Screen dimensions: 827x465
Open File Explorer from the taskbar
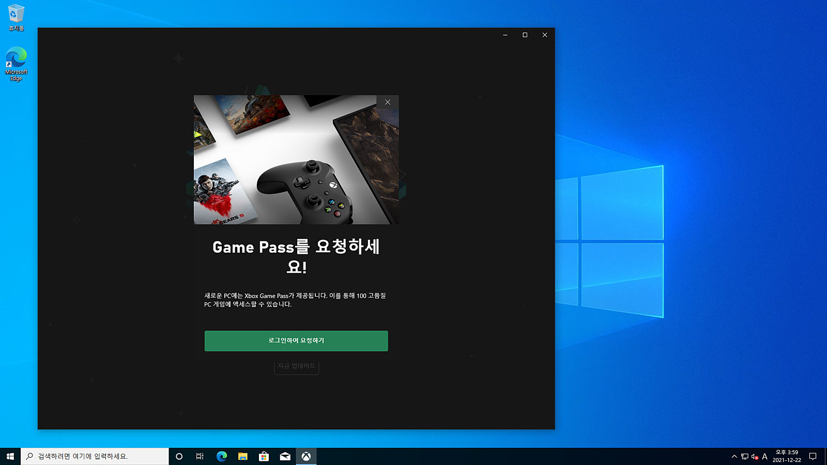pos(243,456)
